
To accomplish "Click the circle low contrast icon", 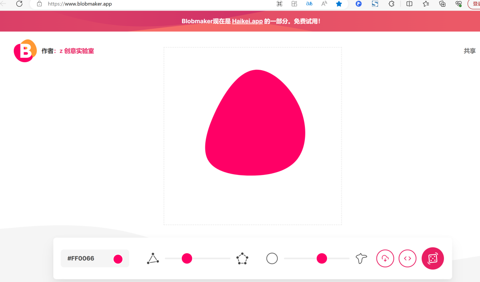I will (x=272, y=258).
